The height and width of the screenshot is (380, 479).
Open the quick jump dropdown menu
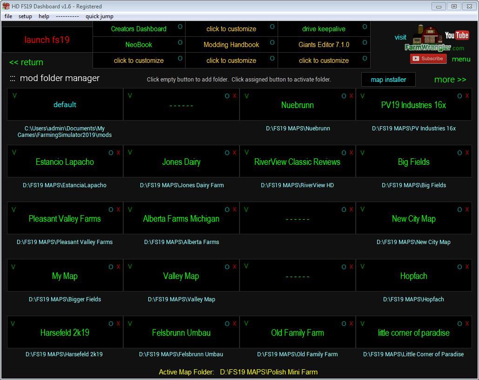point(99,16)
